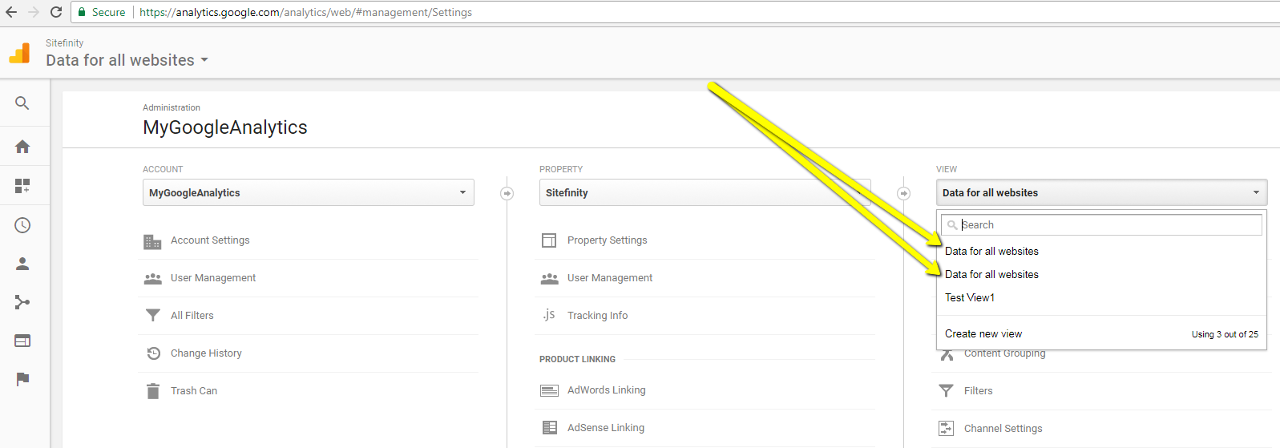Open the search magnifier in sidebar
This screenshot has width=1280, height=448.
22,103
